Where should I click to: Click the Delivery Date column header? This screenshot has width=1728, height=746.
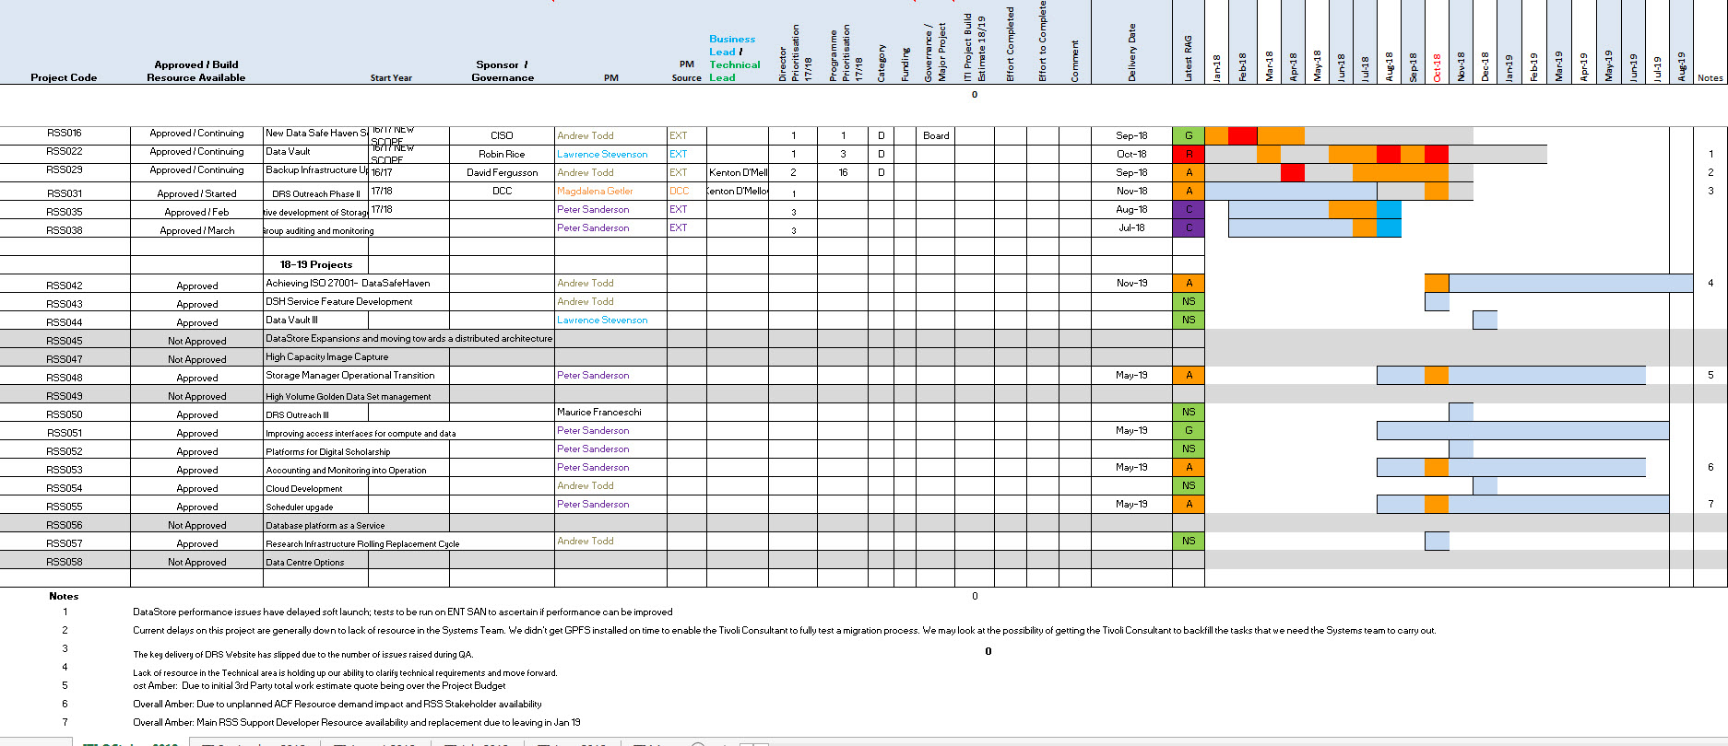(x=1132, y=52)
